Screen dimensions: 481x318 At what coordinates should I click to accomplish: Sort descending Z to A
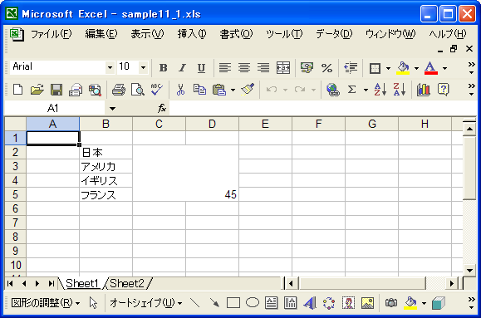pyautogui.click(x=400, y=90)
